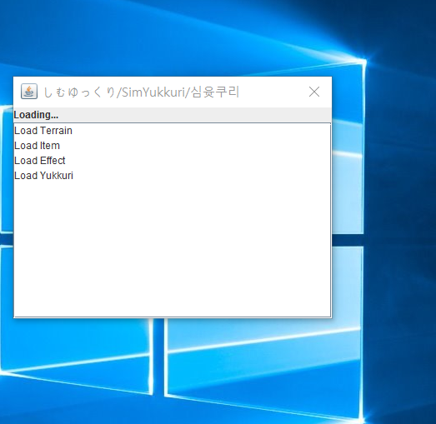This screenshot has height=424, width=436.
Task: Click the title bar gap before the close button
Action: click(x=273, y=92)
